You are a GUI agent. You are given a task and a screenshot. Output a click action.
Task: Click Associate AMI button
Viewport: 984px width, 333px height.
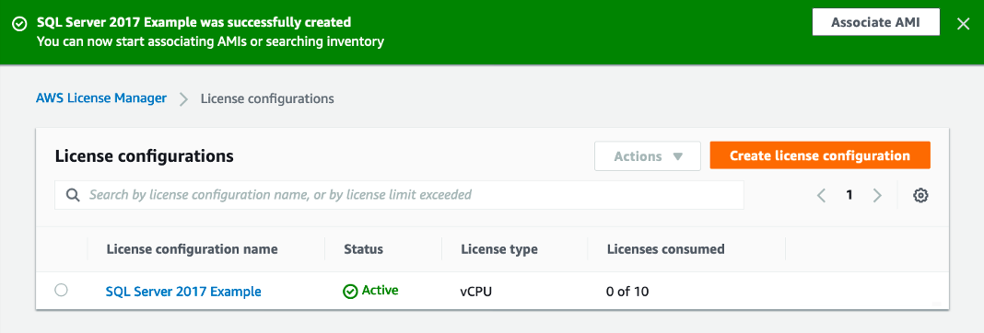[x=875, y=23]
